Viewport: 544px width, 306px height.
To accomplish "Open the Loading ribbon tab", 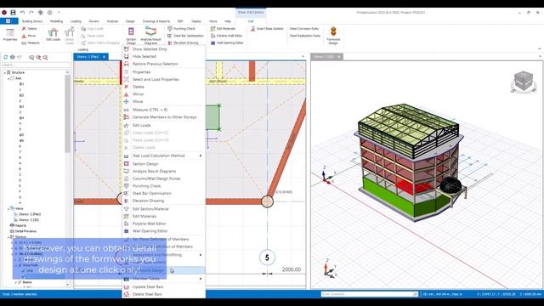I will coord(76,21).
